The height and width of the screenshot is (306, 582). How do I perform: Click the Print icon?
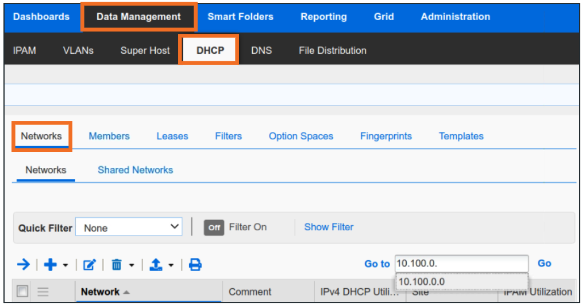coord(195,264)
